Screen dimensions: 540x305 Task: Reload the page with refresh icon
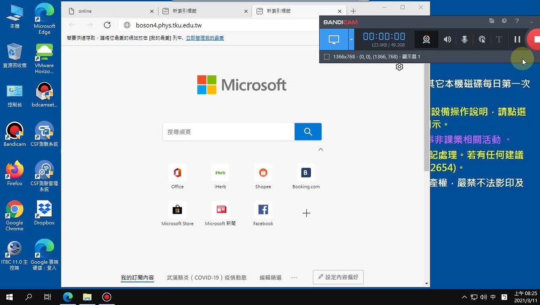pos(107,25)
